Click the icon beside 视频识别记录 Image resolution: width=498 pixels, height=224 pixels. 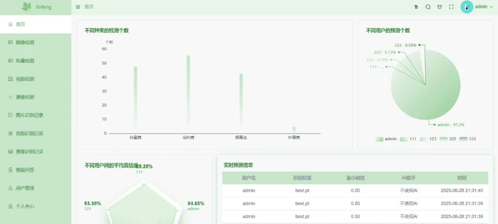11,134
